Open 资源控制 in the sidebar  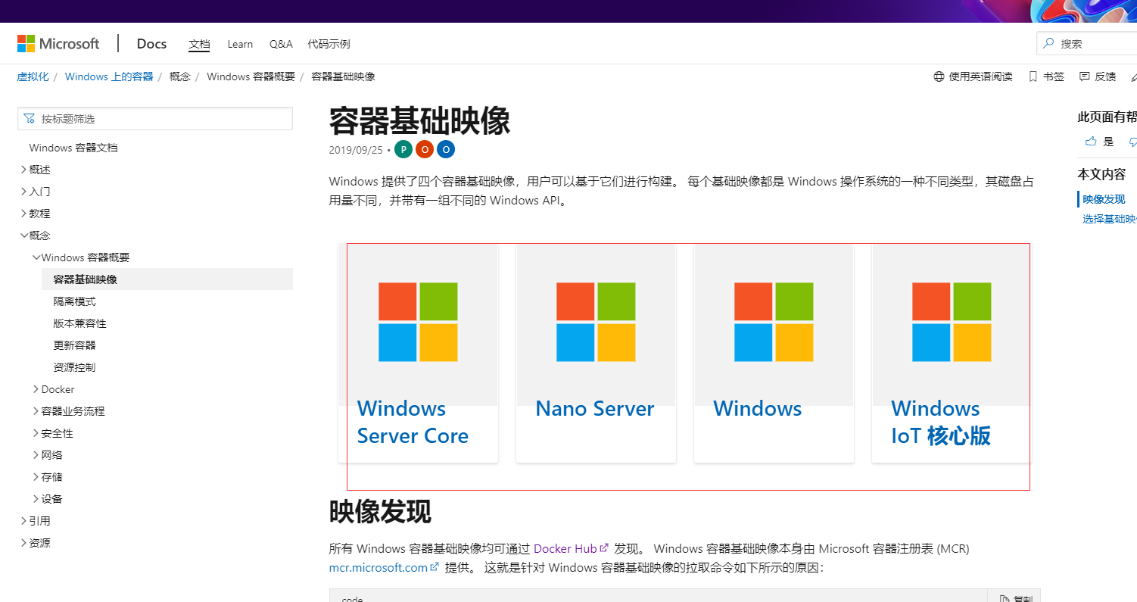pyautogui.click(x=74, y=367)
